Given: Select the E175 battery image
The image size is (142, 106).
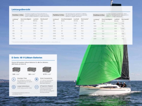Looking at the screenshot, I should [x=47, y=69].
